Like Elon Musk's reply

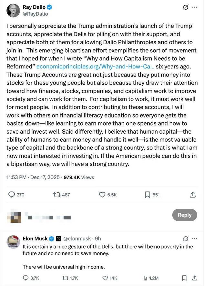point(105,278)
